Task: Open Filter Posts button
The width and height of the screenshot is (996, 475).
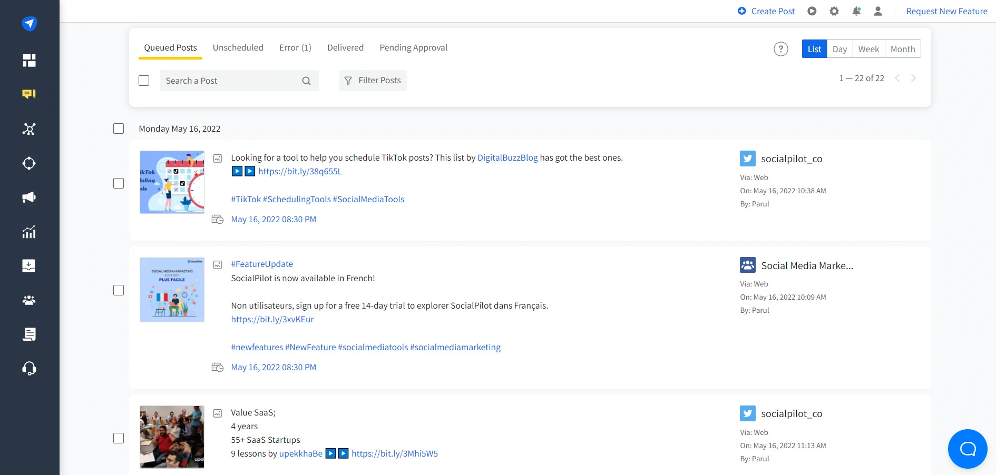Action: tap(373, 81)
